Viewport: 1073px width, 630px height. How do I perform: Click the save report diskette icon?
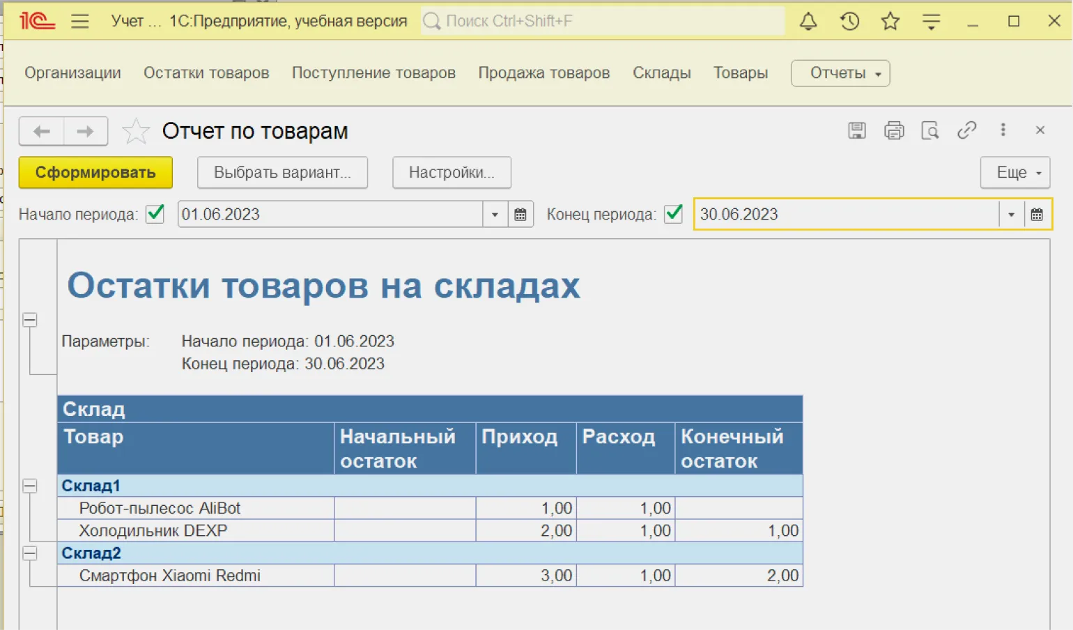click(857, 130)
